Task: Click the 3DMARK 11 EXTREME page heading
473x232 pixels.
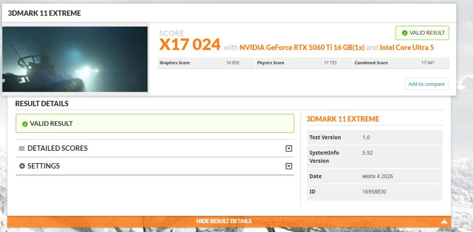Action: [45, 13]
